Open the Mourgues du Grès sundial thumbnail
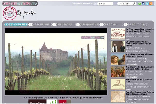Image resolution: width=156 pixels, height=104 pixels. [x=118, y=97]
